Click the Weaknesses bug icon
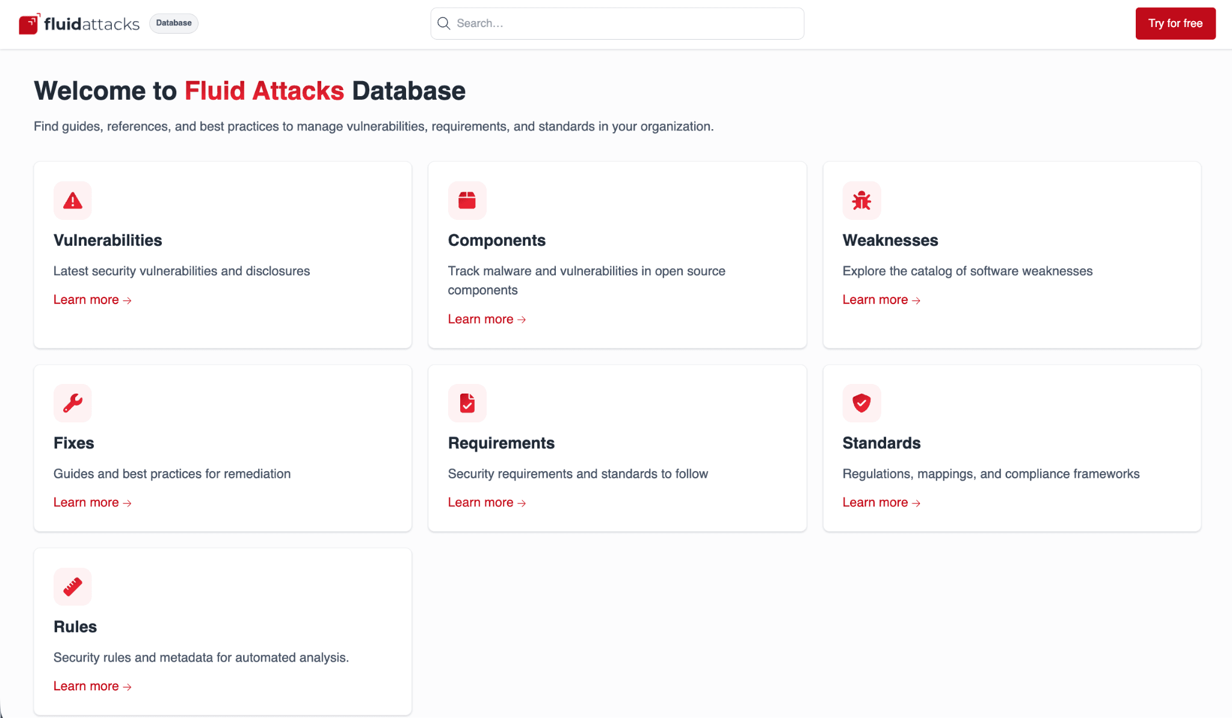1232x718 pixels. click(x=862, y=201)
